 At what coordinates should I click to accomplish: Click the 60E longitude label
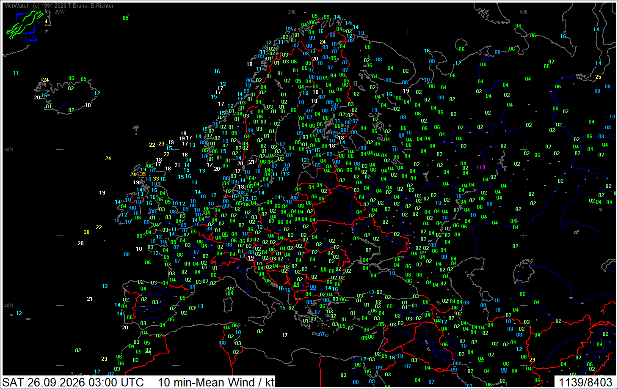click(x=524, y=12)
